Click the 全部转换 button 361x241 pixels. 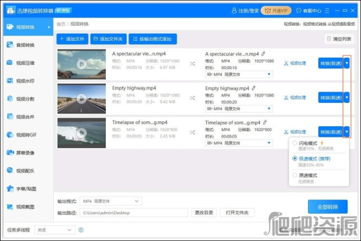click(328, 207)
